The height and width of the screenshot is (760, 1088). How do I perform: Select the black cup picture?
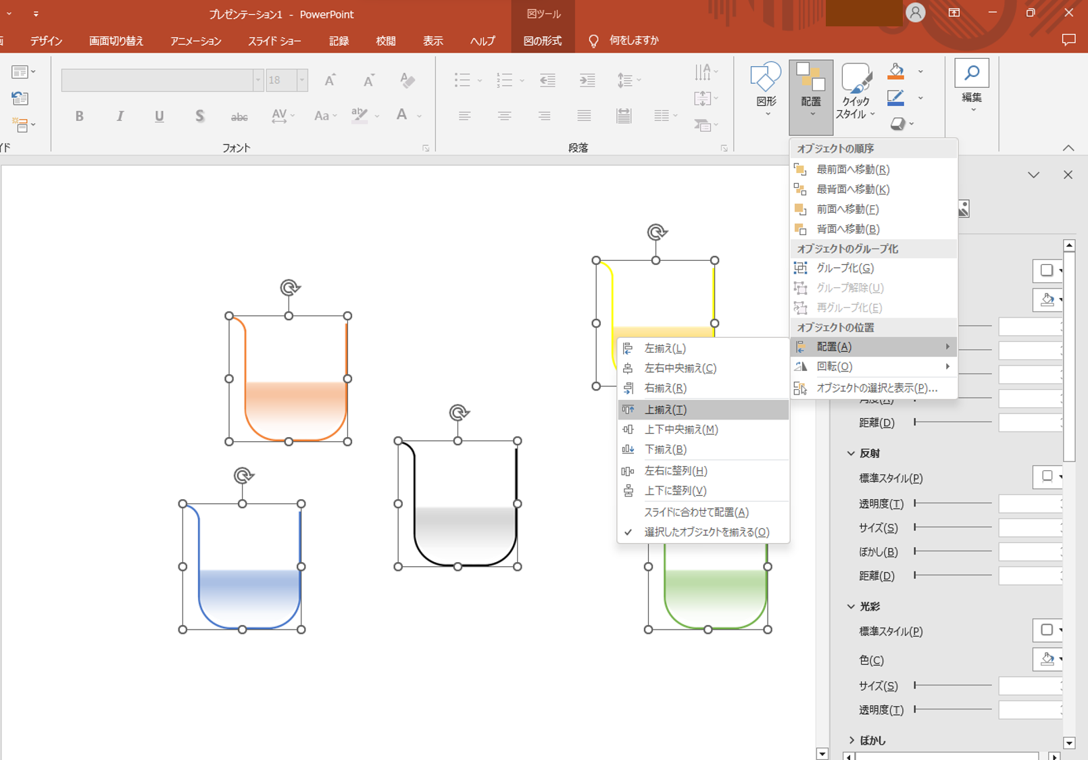pos(458,503)
